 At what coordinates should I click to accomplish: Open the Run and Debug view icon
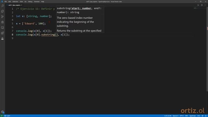3,22
